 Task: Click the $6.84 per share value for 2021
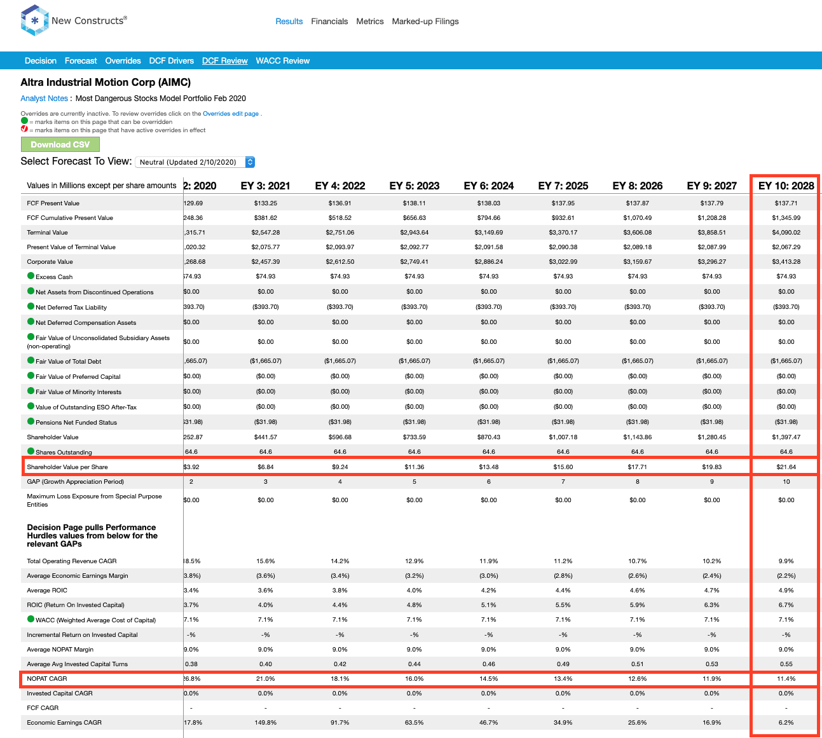click(x=266, y=467)
